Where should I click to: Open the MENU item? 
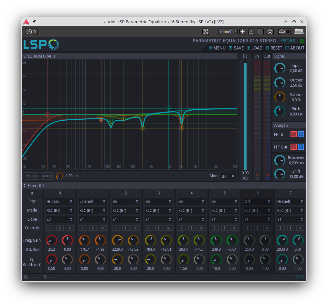[217, 48]
